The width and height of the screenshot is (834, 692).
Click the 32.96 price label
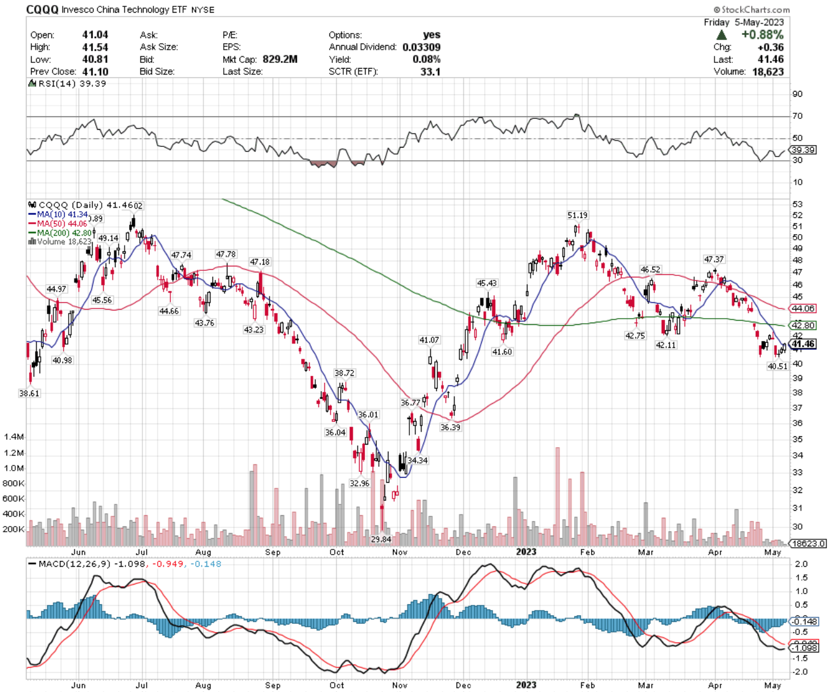359,483
